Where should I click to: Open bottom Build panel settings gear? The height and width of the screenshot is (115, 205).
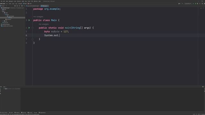point(203,87)
